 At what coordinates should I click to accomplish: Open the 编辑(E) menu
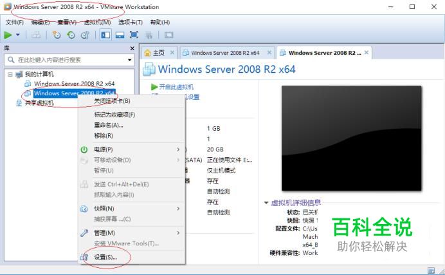(x=41, y=22)
